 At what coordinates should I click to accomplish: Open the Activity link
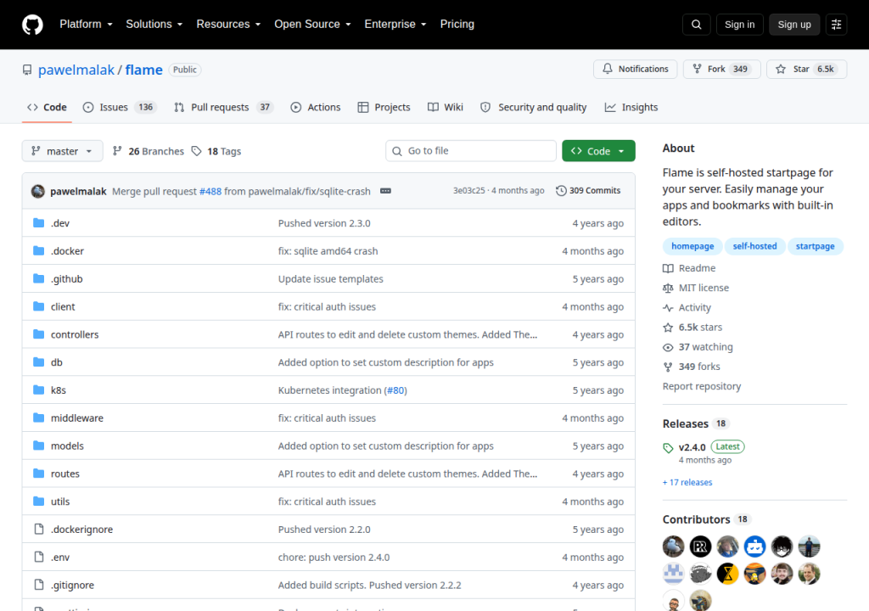point(687,308)
